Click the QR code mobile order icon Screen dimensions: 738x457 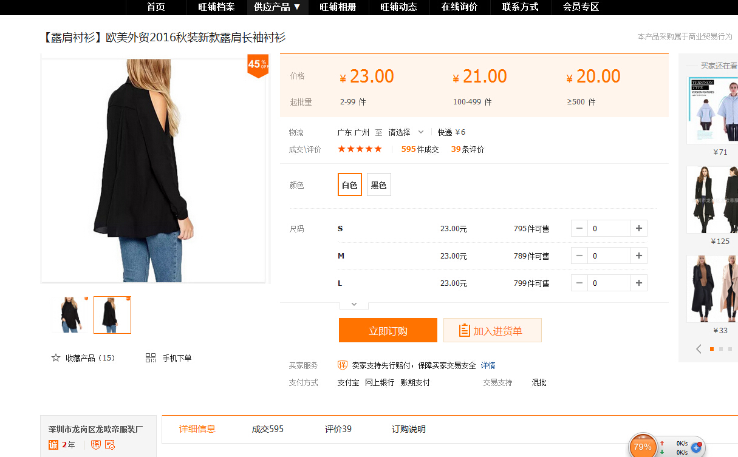point(151,358)
